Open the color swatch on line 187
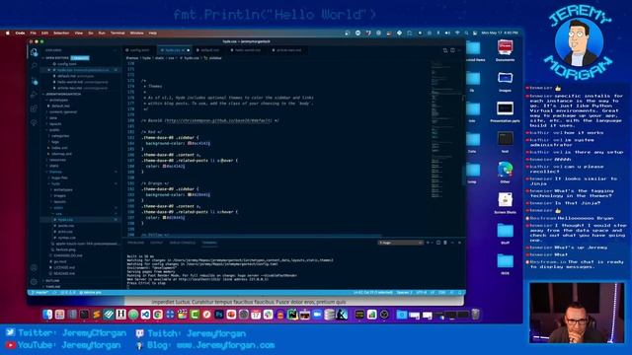The image size is (632, 355). pyautogui.click(x=165, y=166)
